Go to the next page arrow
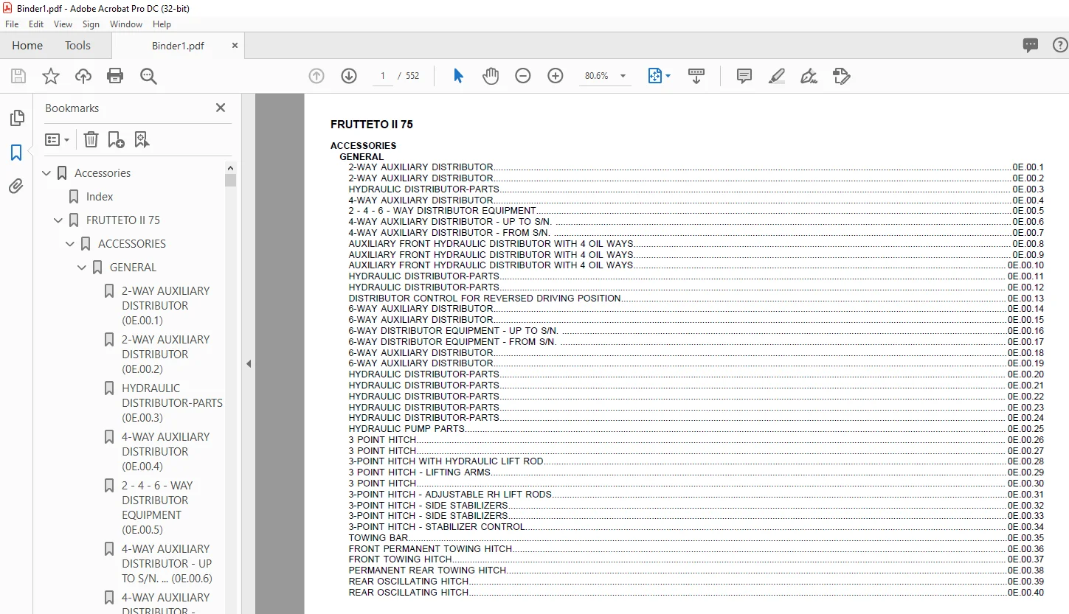 pos(349,76)
